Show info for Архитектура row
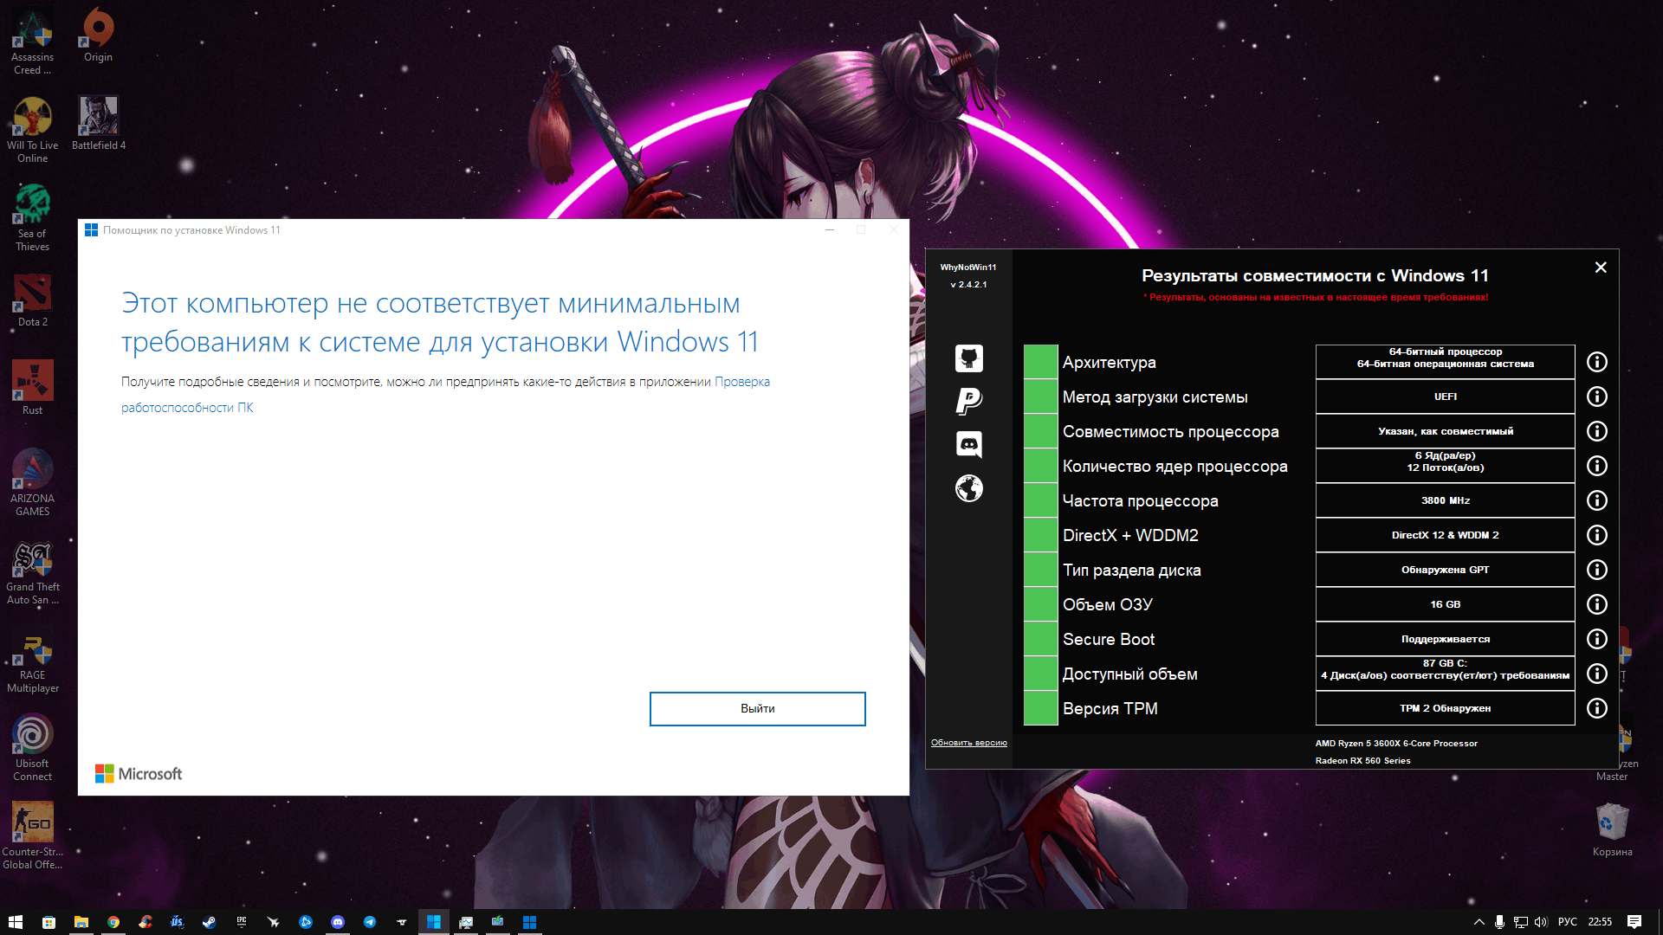The image size is (1663, 935). click(1596, 362)
